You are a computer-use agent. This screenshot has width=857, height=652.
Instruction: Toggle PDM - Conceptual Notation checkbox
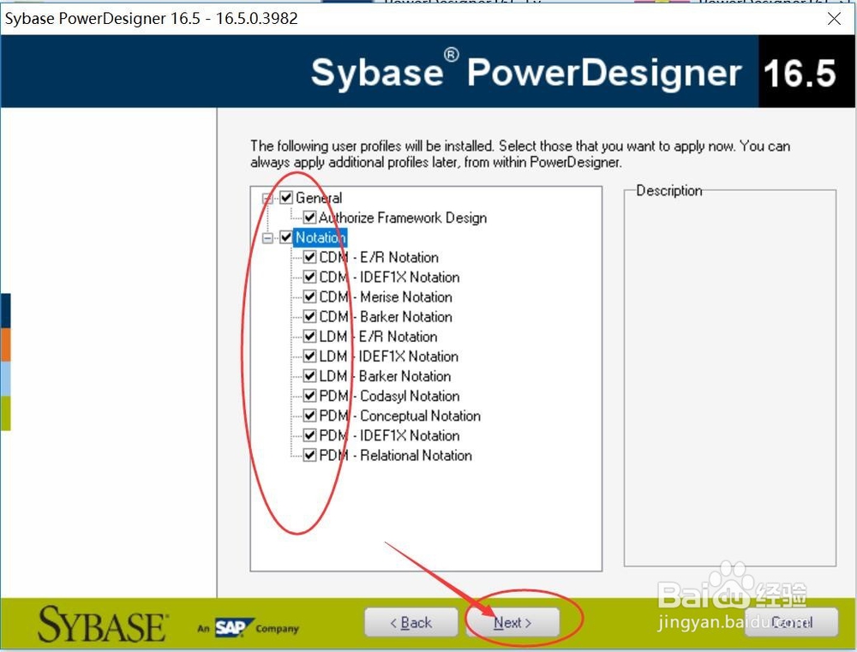pos(309,416)
